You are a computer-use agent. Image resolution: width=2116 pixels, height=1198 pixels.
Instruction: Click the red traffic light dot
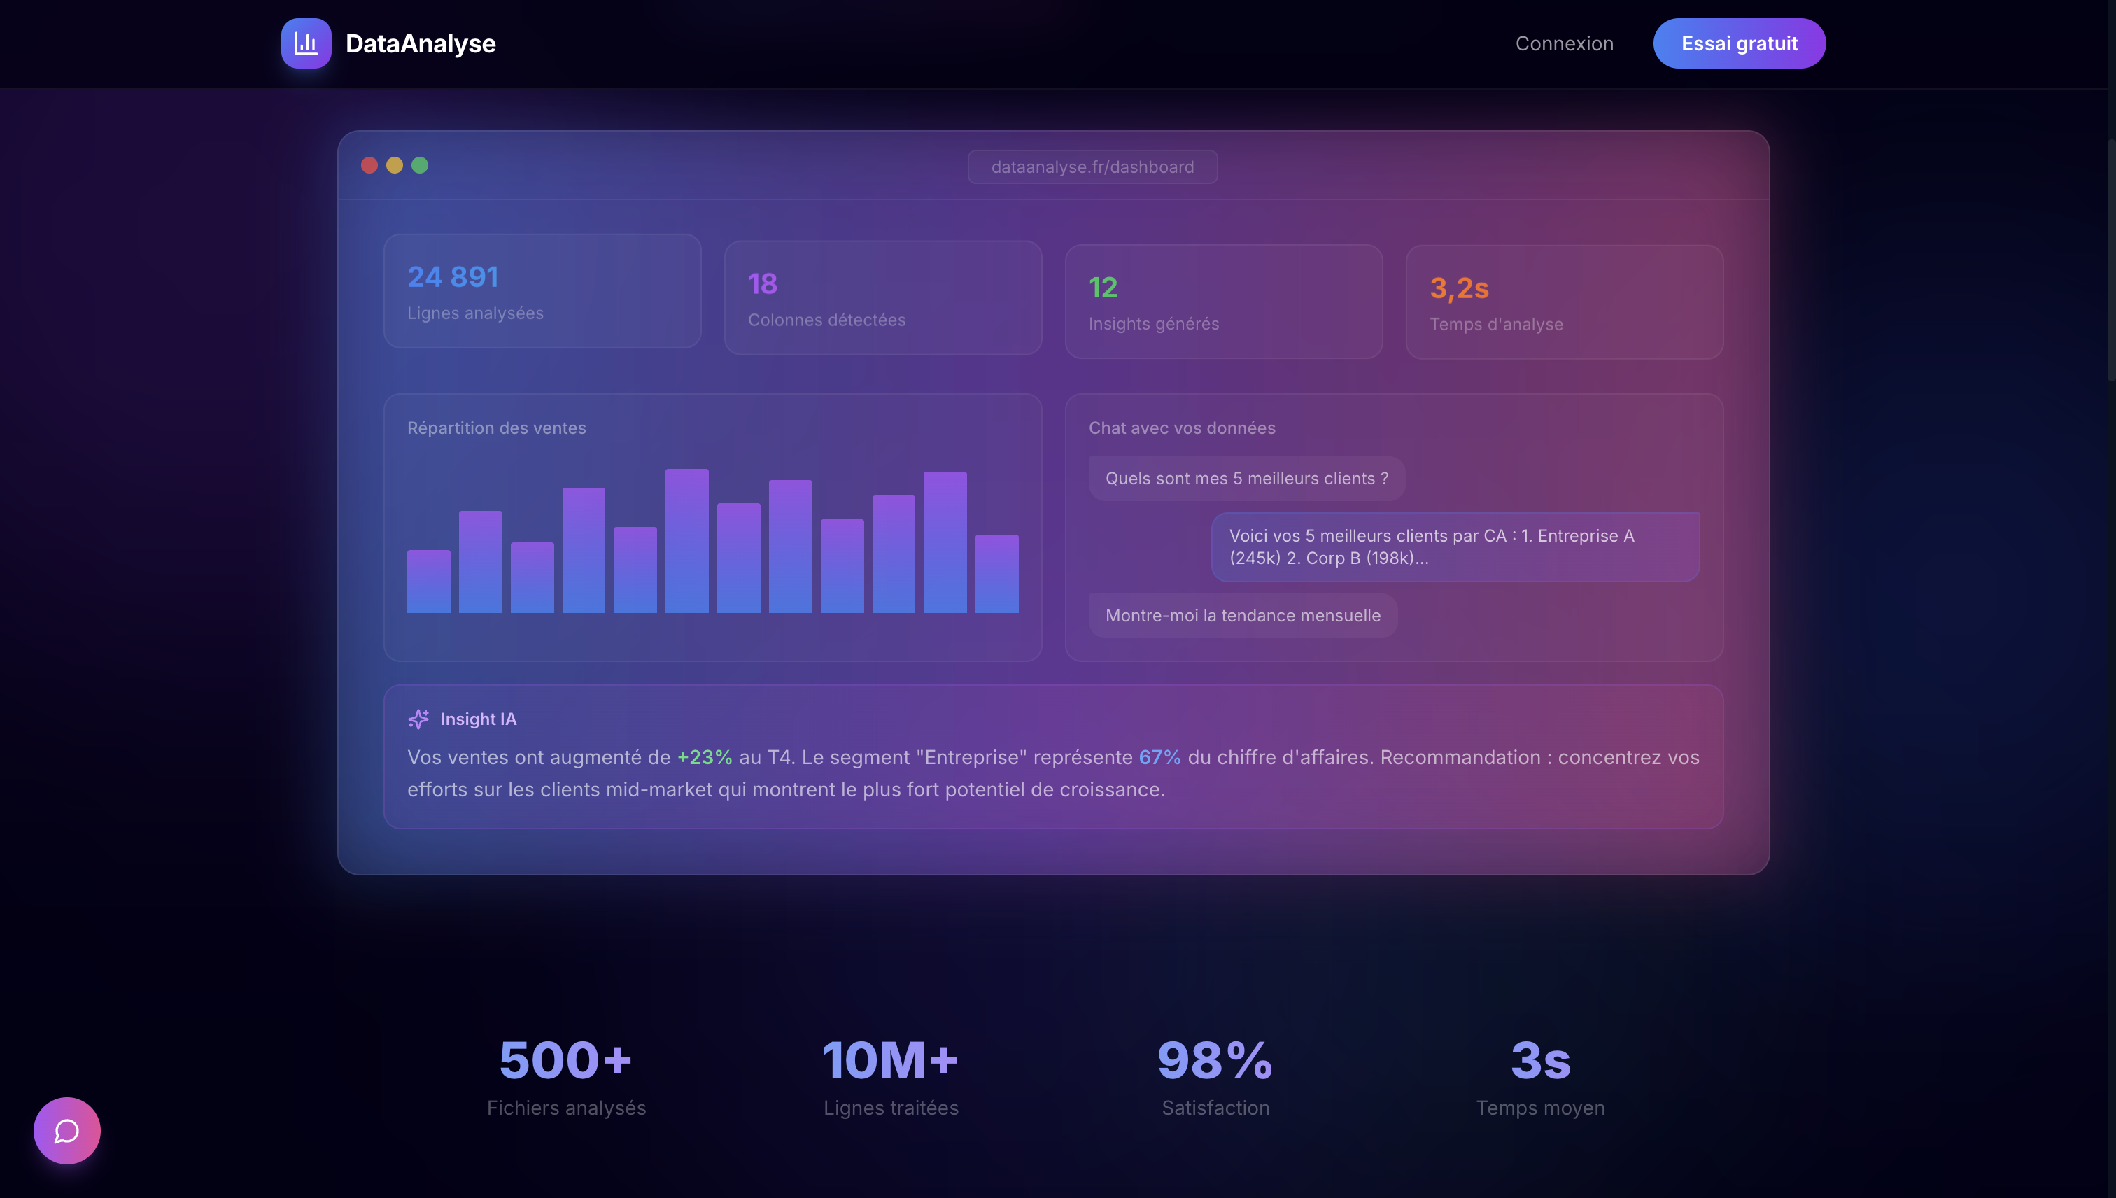point(368,165)
